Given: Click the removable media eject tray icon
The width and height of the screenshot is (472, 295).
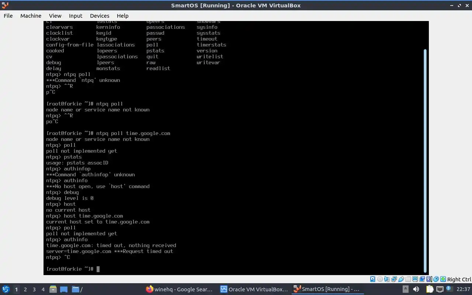Looking at the screenshot, I should (406, 289).
